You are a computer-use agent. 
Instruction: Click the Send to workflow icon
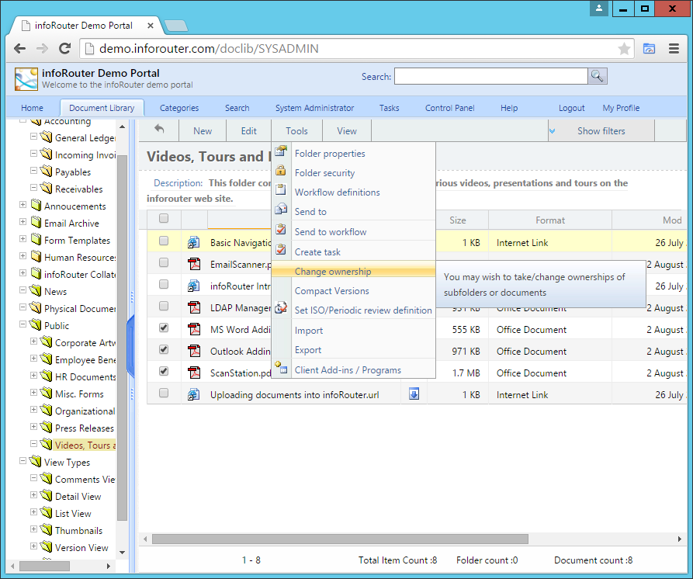coord(281,230)
